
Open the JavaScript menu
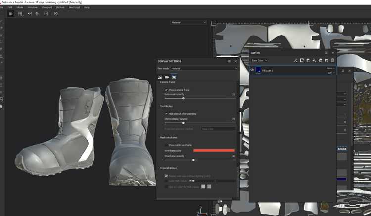(74, 7)
